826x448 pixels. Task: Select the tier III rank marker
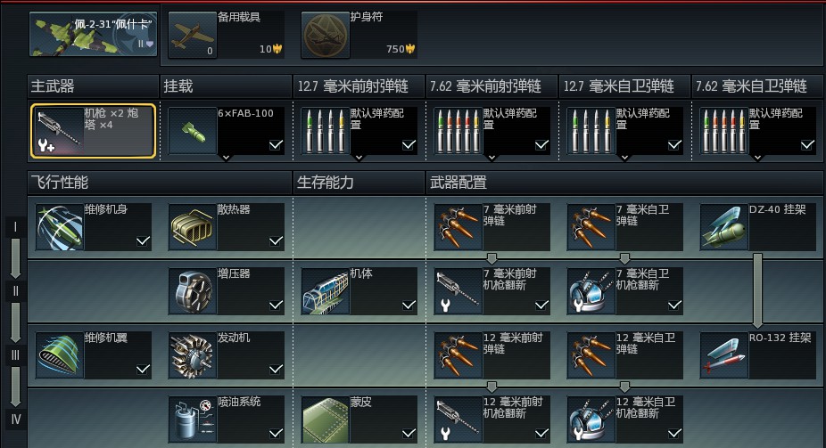15,355
